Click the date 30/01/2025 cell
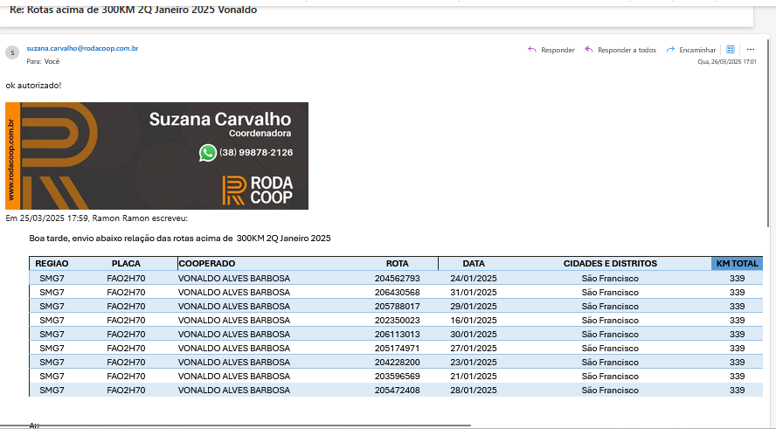Image resolution: width=776 pixels, height=429 pixels. 474,334
